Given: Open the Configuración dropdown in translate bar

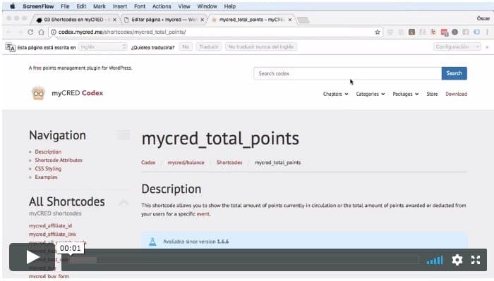Looking at the screenshot, I should 457,46.
